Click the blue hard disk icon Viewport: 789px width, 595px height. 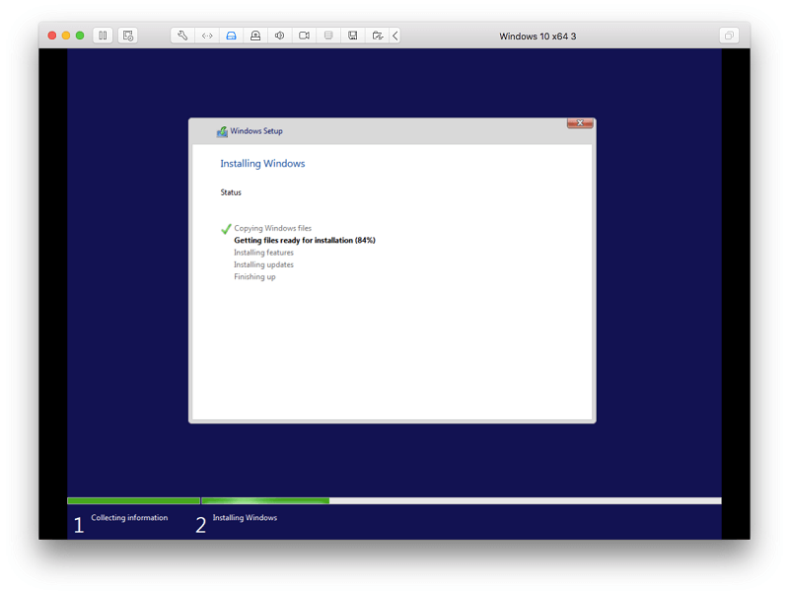tap(231, 36)
